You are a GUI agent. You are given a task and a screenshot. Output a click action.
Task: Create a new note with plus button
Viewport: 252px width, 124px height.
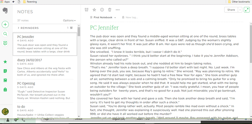pos(5,25)
